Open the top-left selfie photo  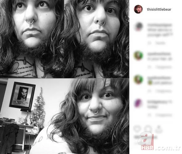[32, 39]
